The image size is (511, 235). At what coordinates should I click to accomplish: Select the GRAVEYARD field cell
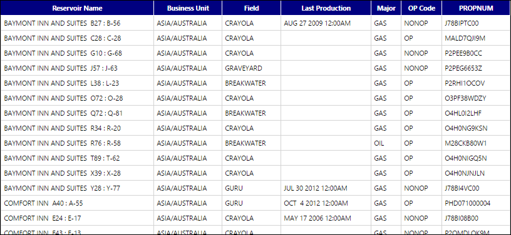coord(251,68)
